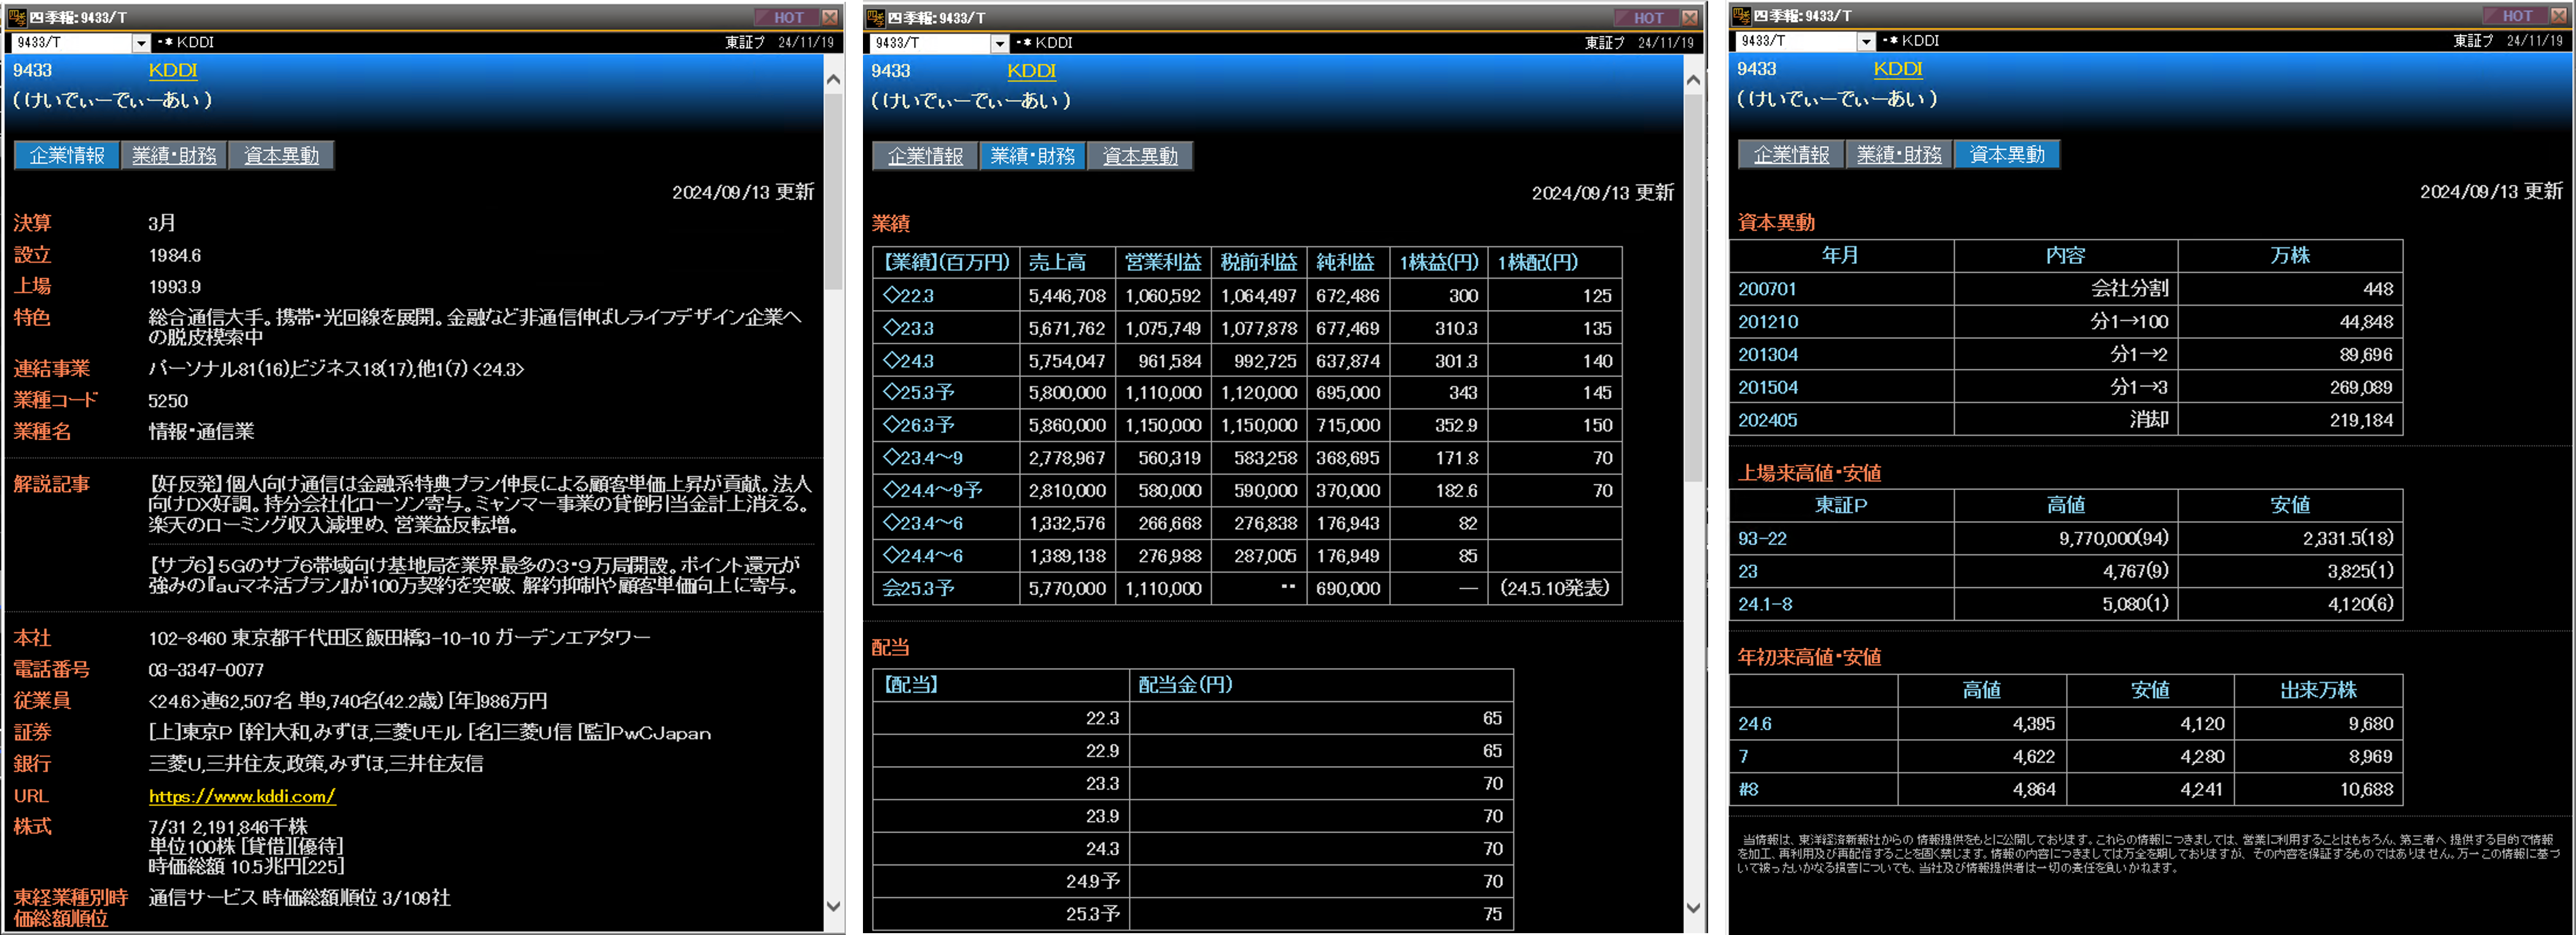Toggle the HOT button in the left window
The image size is (2576, 935).
click(x=788, y=17)
